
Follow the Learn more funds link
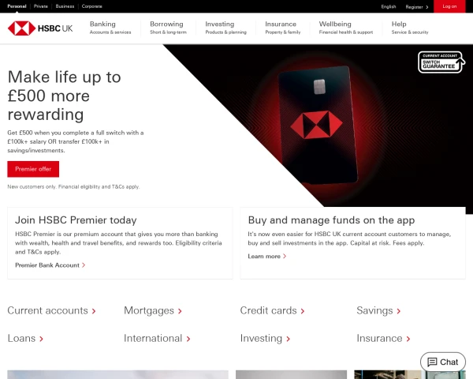click(264, 257)
